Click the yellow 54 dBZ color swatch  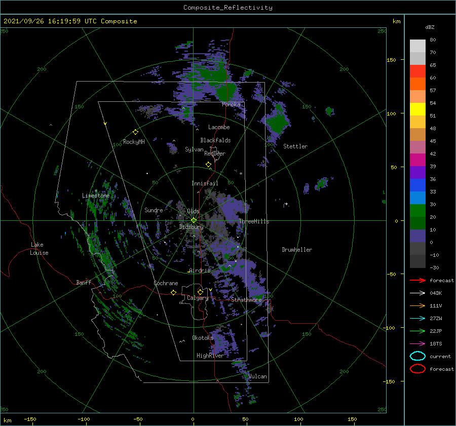pyautogui.click(x=417, y=109)
